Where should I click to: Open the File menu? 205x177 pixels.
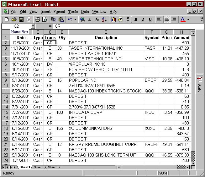coord(13,12)
